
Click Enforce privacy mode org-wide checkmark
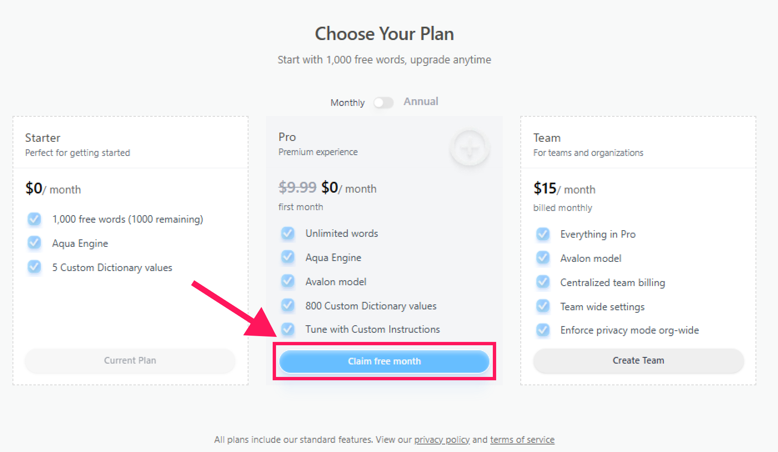tap(543, 330)
